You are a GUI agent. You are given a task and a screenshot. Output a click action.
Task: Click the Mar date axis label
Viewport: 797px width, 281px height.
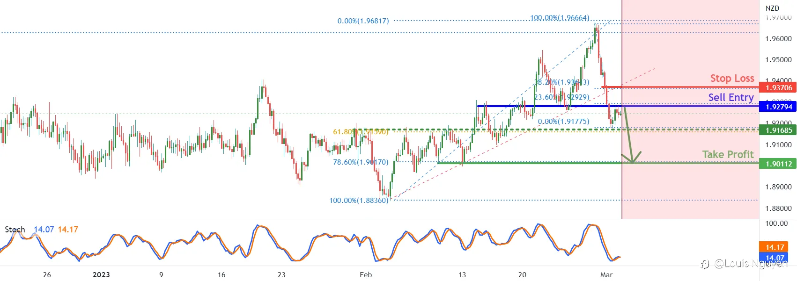click(606, 274)
